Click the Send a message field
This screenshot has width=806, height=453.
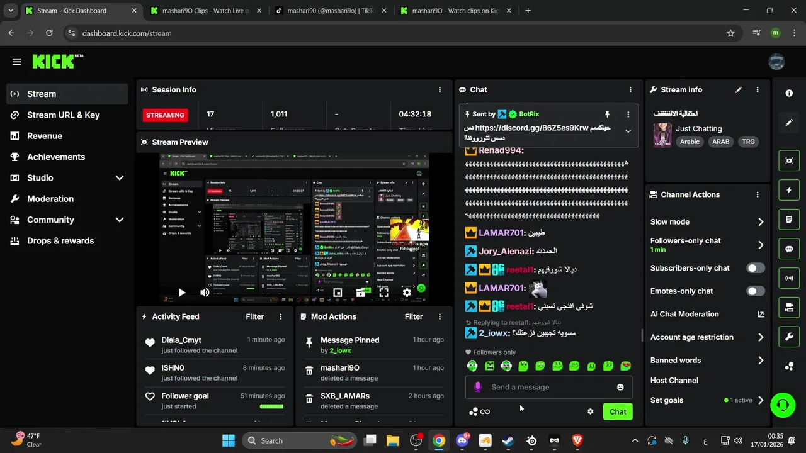[x=549, y=387]
